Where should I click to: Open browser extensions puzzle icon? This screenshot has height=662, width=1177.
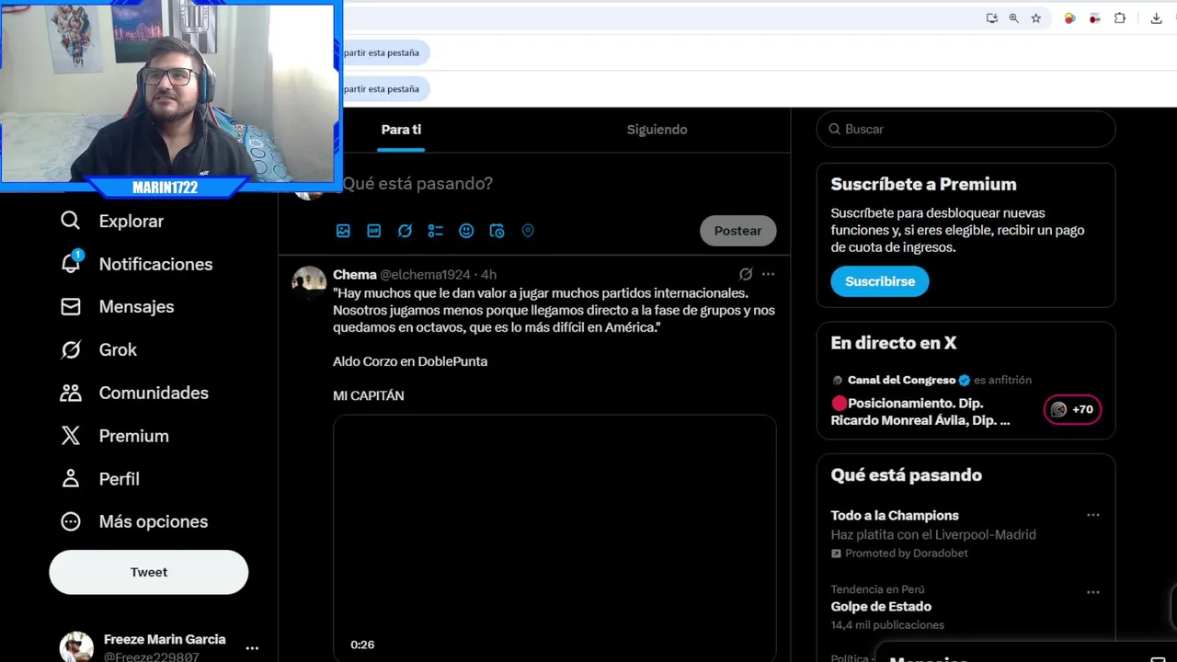pyautogui.click(x=1119, y=17)
